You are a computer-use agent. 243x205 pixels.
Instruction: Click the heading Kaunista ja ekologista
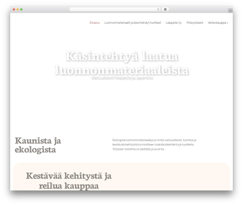pos(38,145)
